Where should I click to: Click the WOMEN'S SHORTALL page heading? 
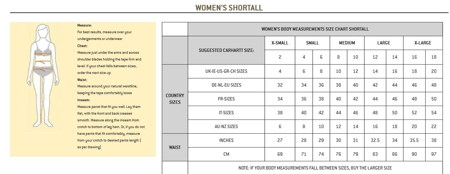229,8
